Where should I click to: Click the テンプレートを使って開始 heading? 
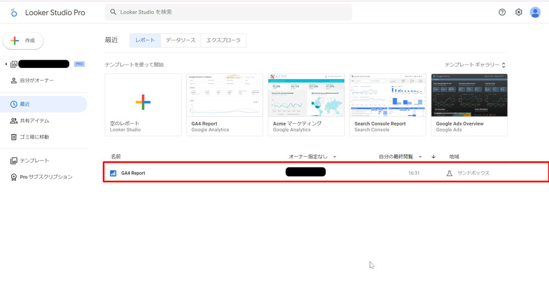pyautogui.click(x=134, y=65)
